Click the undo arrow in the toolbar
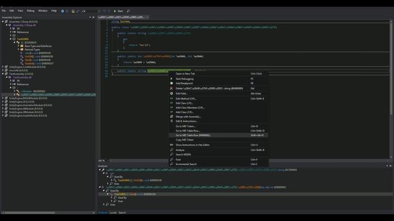 coord(105,11)
